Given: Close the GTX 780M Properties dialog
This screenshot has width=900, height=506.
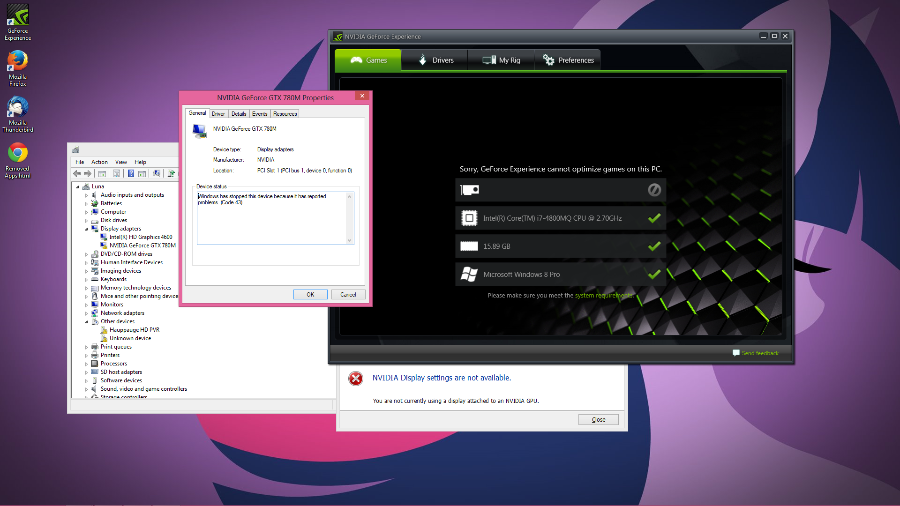Looking at the screenshot, I should (x=362, y=96).
